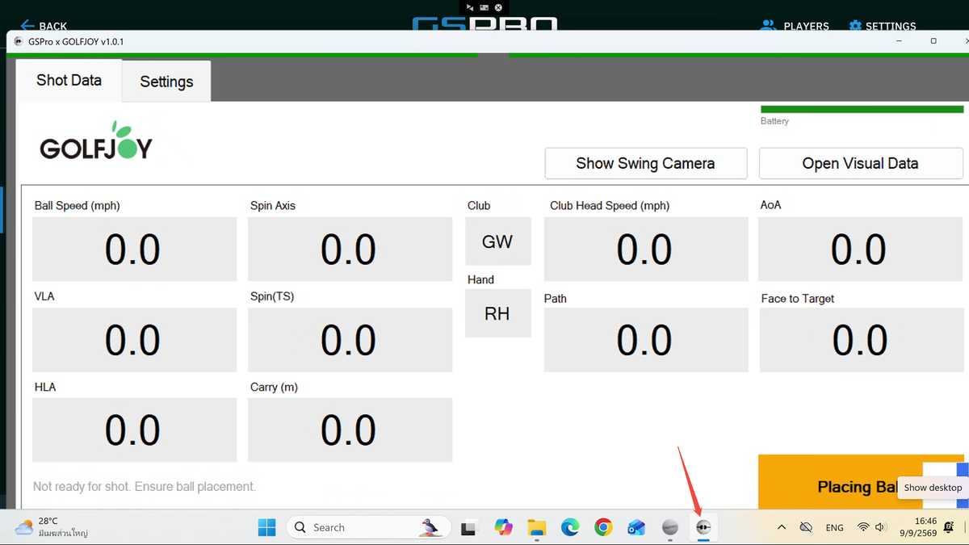969x545 pixels.
Task: Click the Face to Target value box
Action: [x=861, y=340]
